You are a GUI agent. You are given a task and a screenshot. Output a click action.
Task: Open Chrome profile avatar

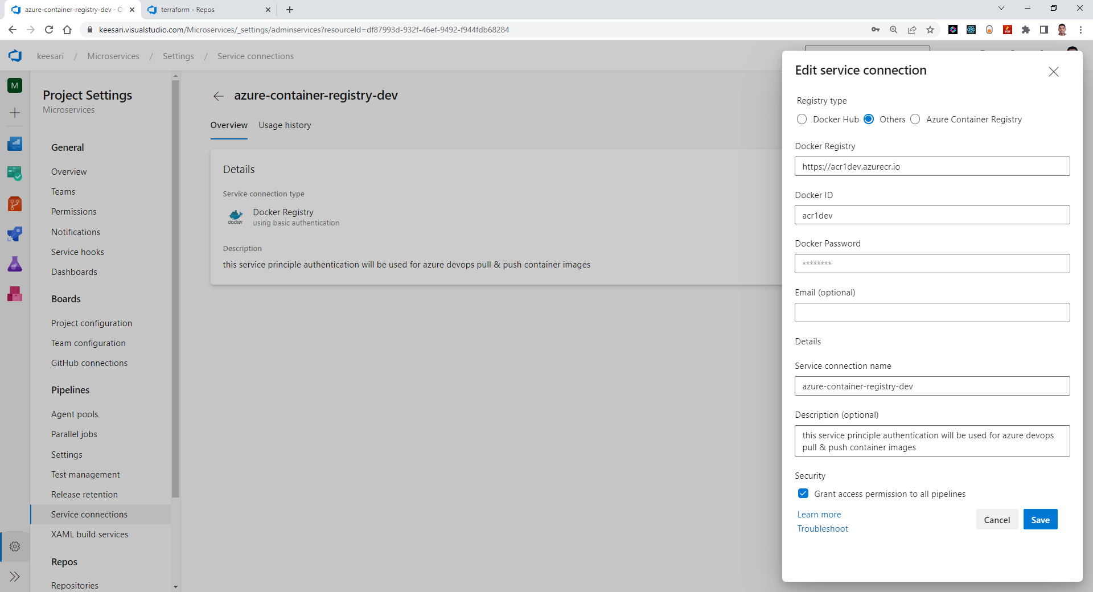coord(1062,30)
